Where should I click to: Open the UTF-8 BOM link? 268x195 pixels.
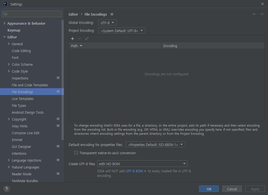134,171
